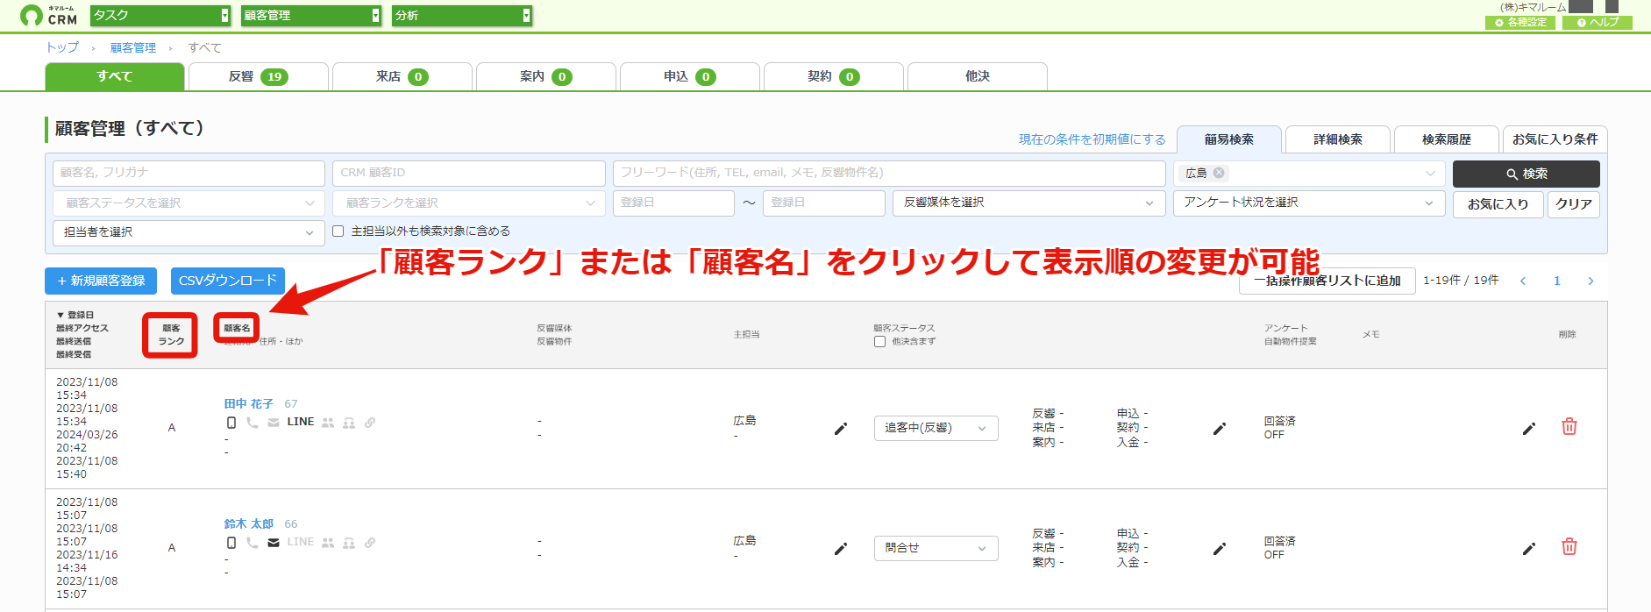Click CSVダウンロード button
Image resolution: width=1651 pixels, height=612 pixels.
pos(228,281)
